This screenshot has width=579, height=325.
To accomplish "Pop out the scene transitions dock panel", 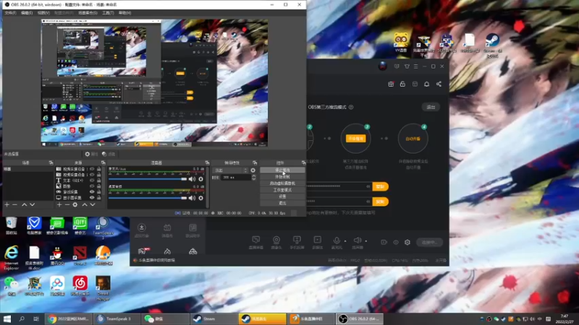I will click(x=255, y=162).
